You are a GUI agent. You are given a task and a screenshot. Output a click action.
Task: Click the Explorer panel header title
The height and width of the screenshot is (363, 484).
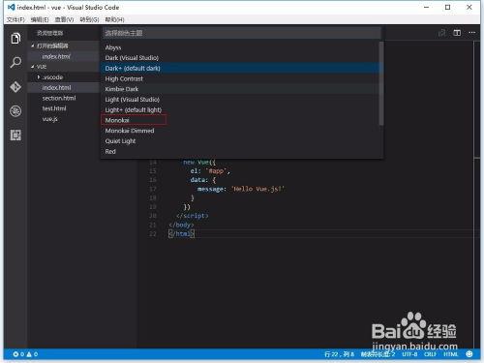pos(49,33)
